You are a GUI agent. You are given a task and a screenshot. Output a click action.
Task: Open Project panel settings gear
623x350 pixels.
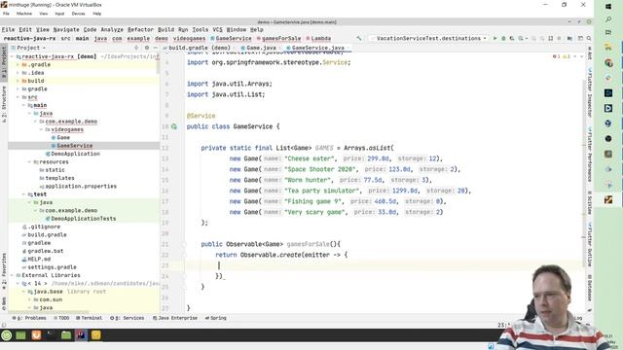147,48
